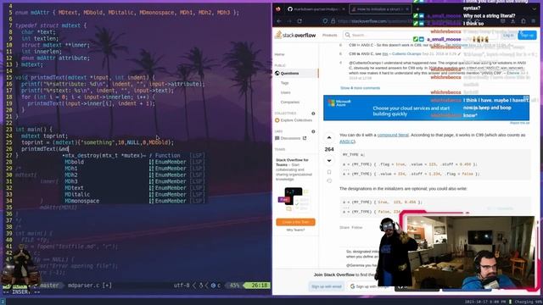543x305 pixels.
Task: Click the Labs info icon
Action: pos(313,131)
